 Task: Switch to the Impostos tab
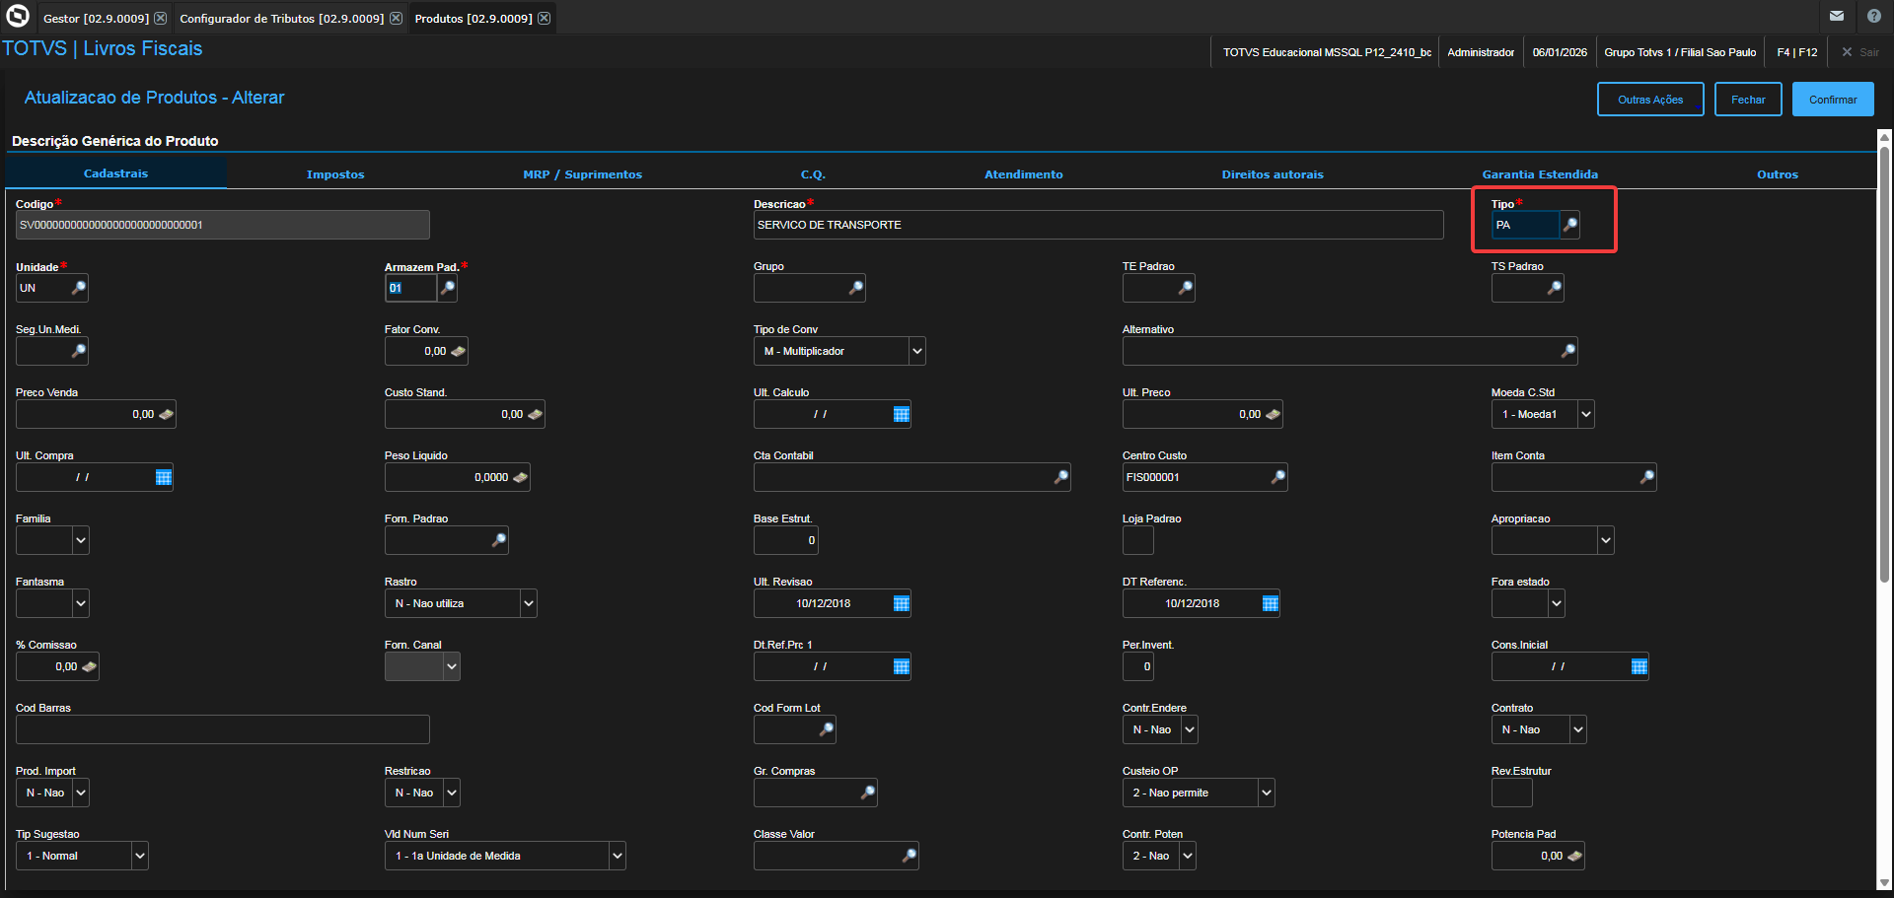[x=335, y=174]
